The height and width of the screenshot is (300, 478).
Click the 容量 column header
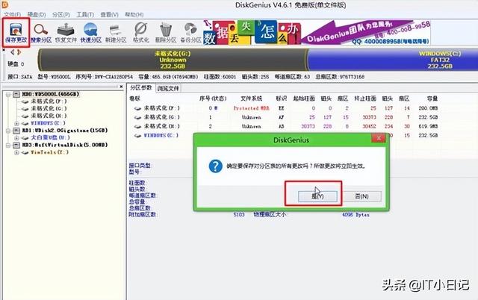pos(432,99)
